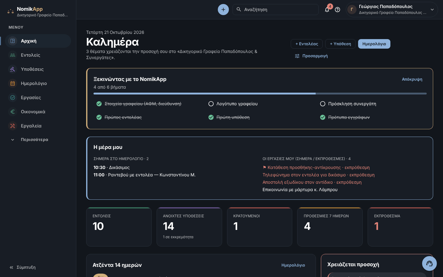Click the + Εντολέας button

click(307, 44)
